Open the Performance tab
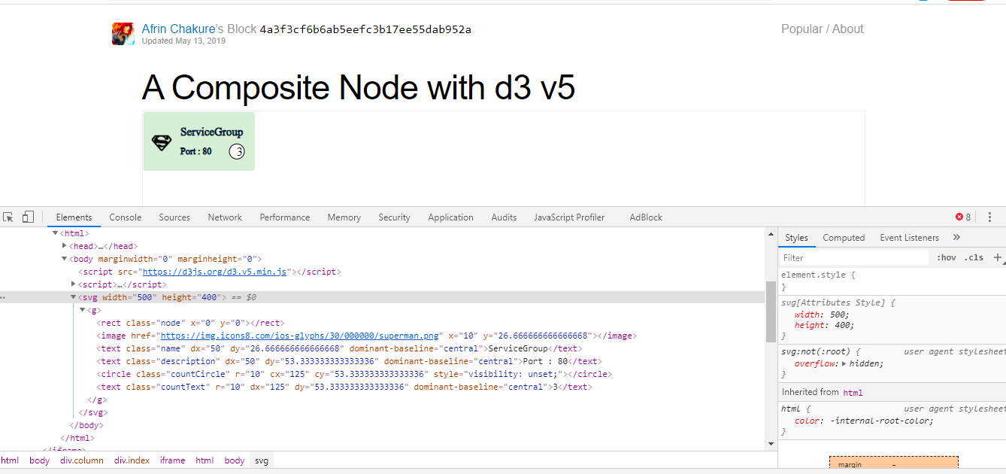This screenshot has width=1006, height=474. (x=285, y=217)
